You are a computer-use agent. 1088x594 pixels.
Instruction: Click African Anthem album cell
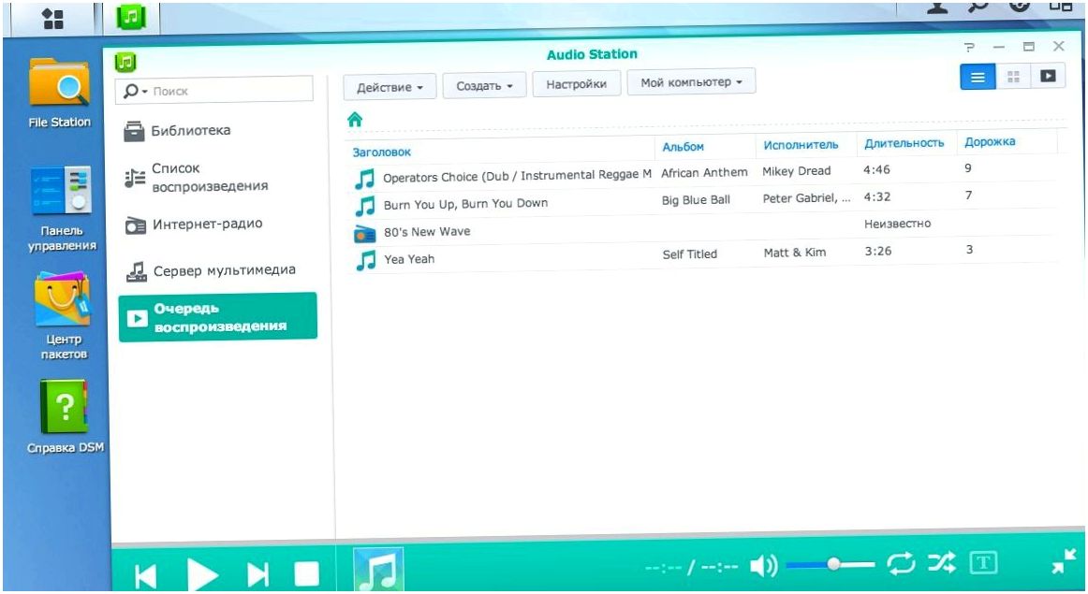[x=704, y=172]
